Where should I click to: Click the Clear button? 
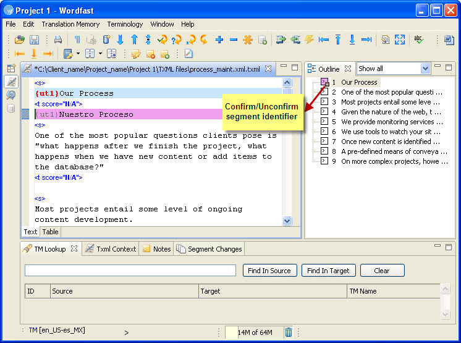pyautogui.click(x=382, y=271)
